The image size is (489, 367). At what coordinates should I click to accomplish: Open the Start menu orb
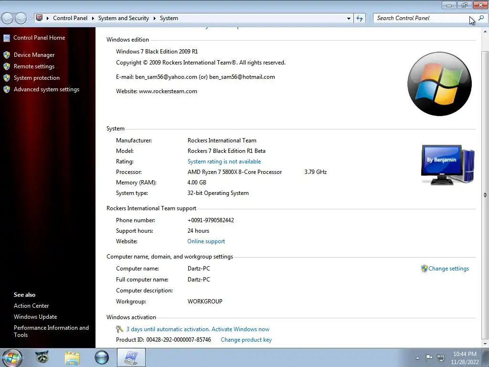pos(11,357)
